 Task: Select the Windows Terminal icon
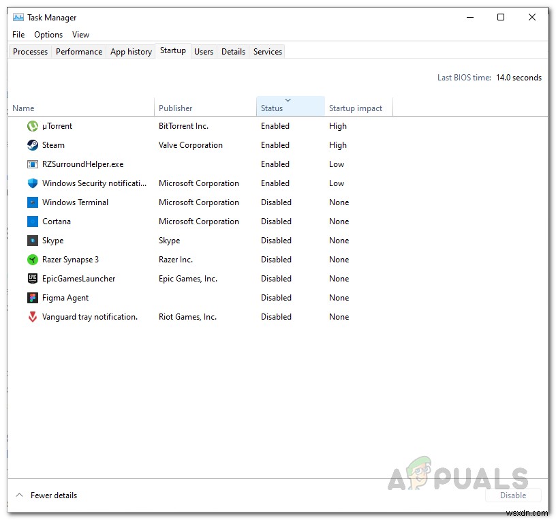pos(31,202)
